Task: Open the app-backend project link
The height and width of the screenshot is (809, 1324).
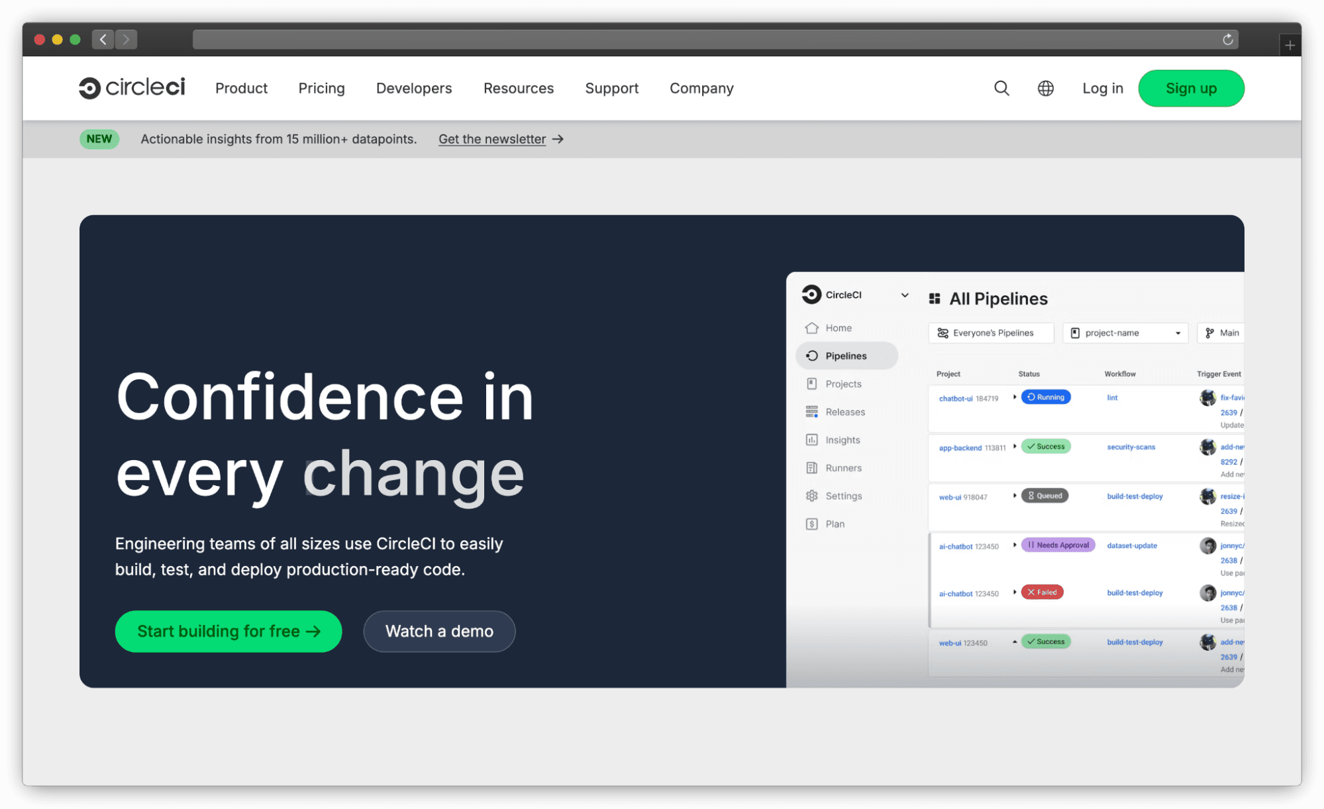Action: (x=960, y=448)
